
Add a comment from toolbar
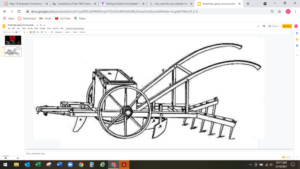point(52,32)
